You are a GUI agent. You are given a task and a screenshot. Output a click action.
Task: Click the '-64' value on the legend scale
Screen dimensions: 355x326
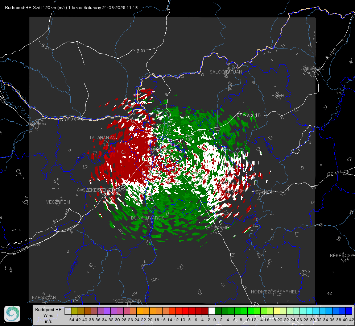click(71, 320)
